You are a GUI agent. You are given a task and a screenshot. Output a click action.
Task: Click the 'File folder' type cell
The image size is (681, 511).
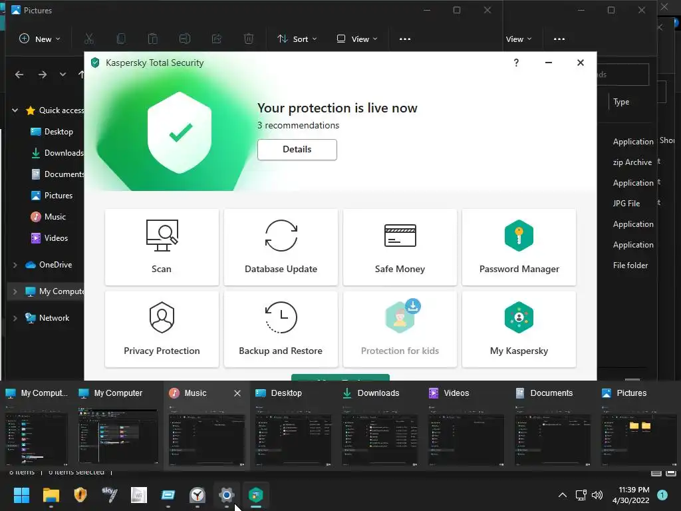pyautogui.click(x=630, y=265)
